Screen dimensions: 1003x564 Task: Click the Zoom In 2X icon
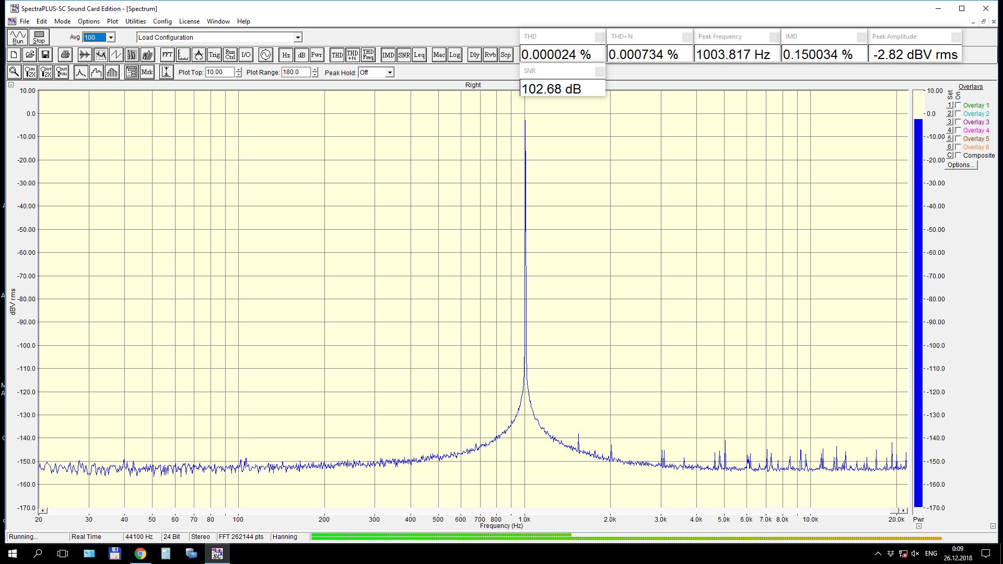(30, 72)
